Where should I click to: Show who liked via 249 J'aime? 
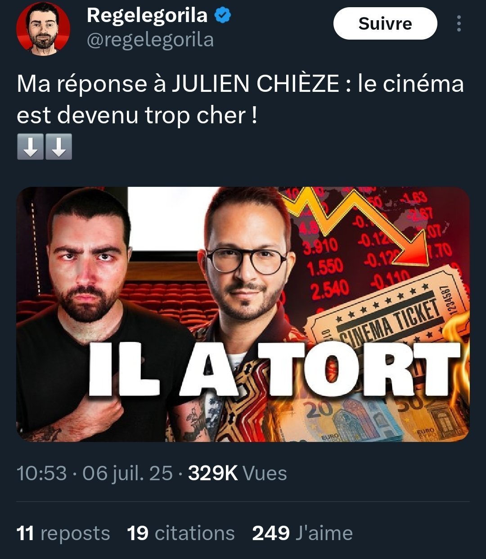click(302, 533)
